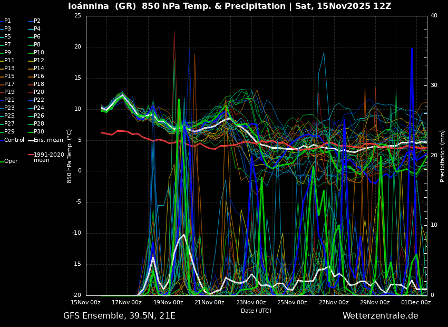Click the Date (UTC) axis label
Screen dimensions: 448x327
(x=256, y=311)
